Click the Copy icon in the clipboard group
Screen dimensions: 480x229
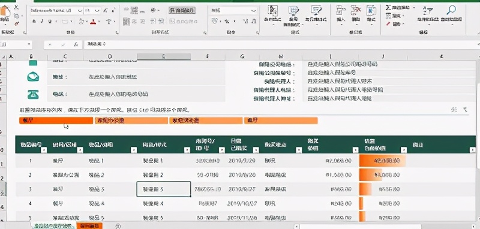click(x=16, y=15)
